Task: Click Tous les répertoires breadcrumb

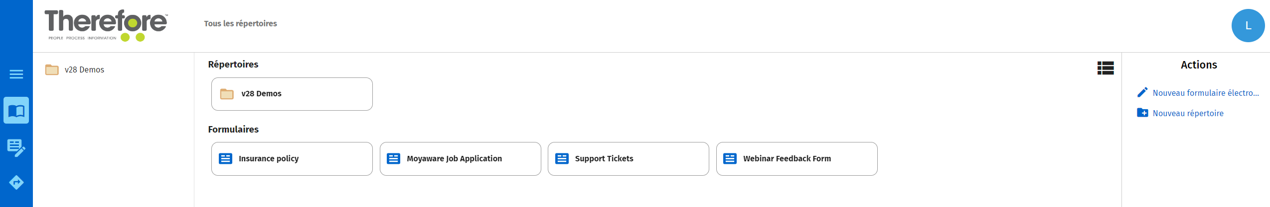Action: click(240, 23)
